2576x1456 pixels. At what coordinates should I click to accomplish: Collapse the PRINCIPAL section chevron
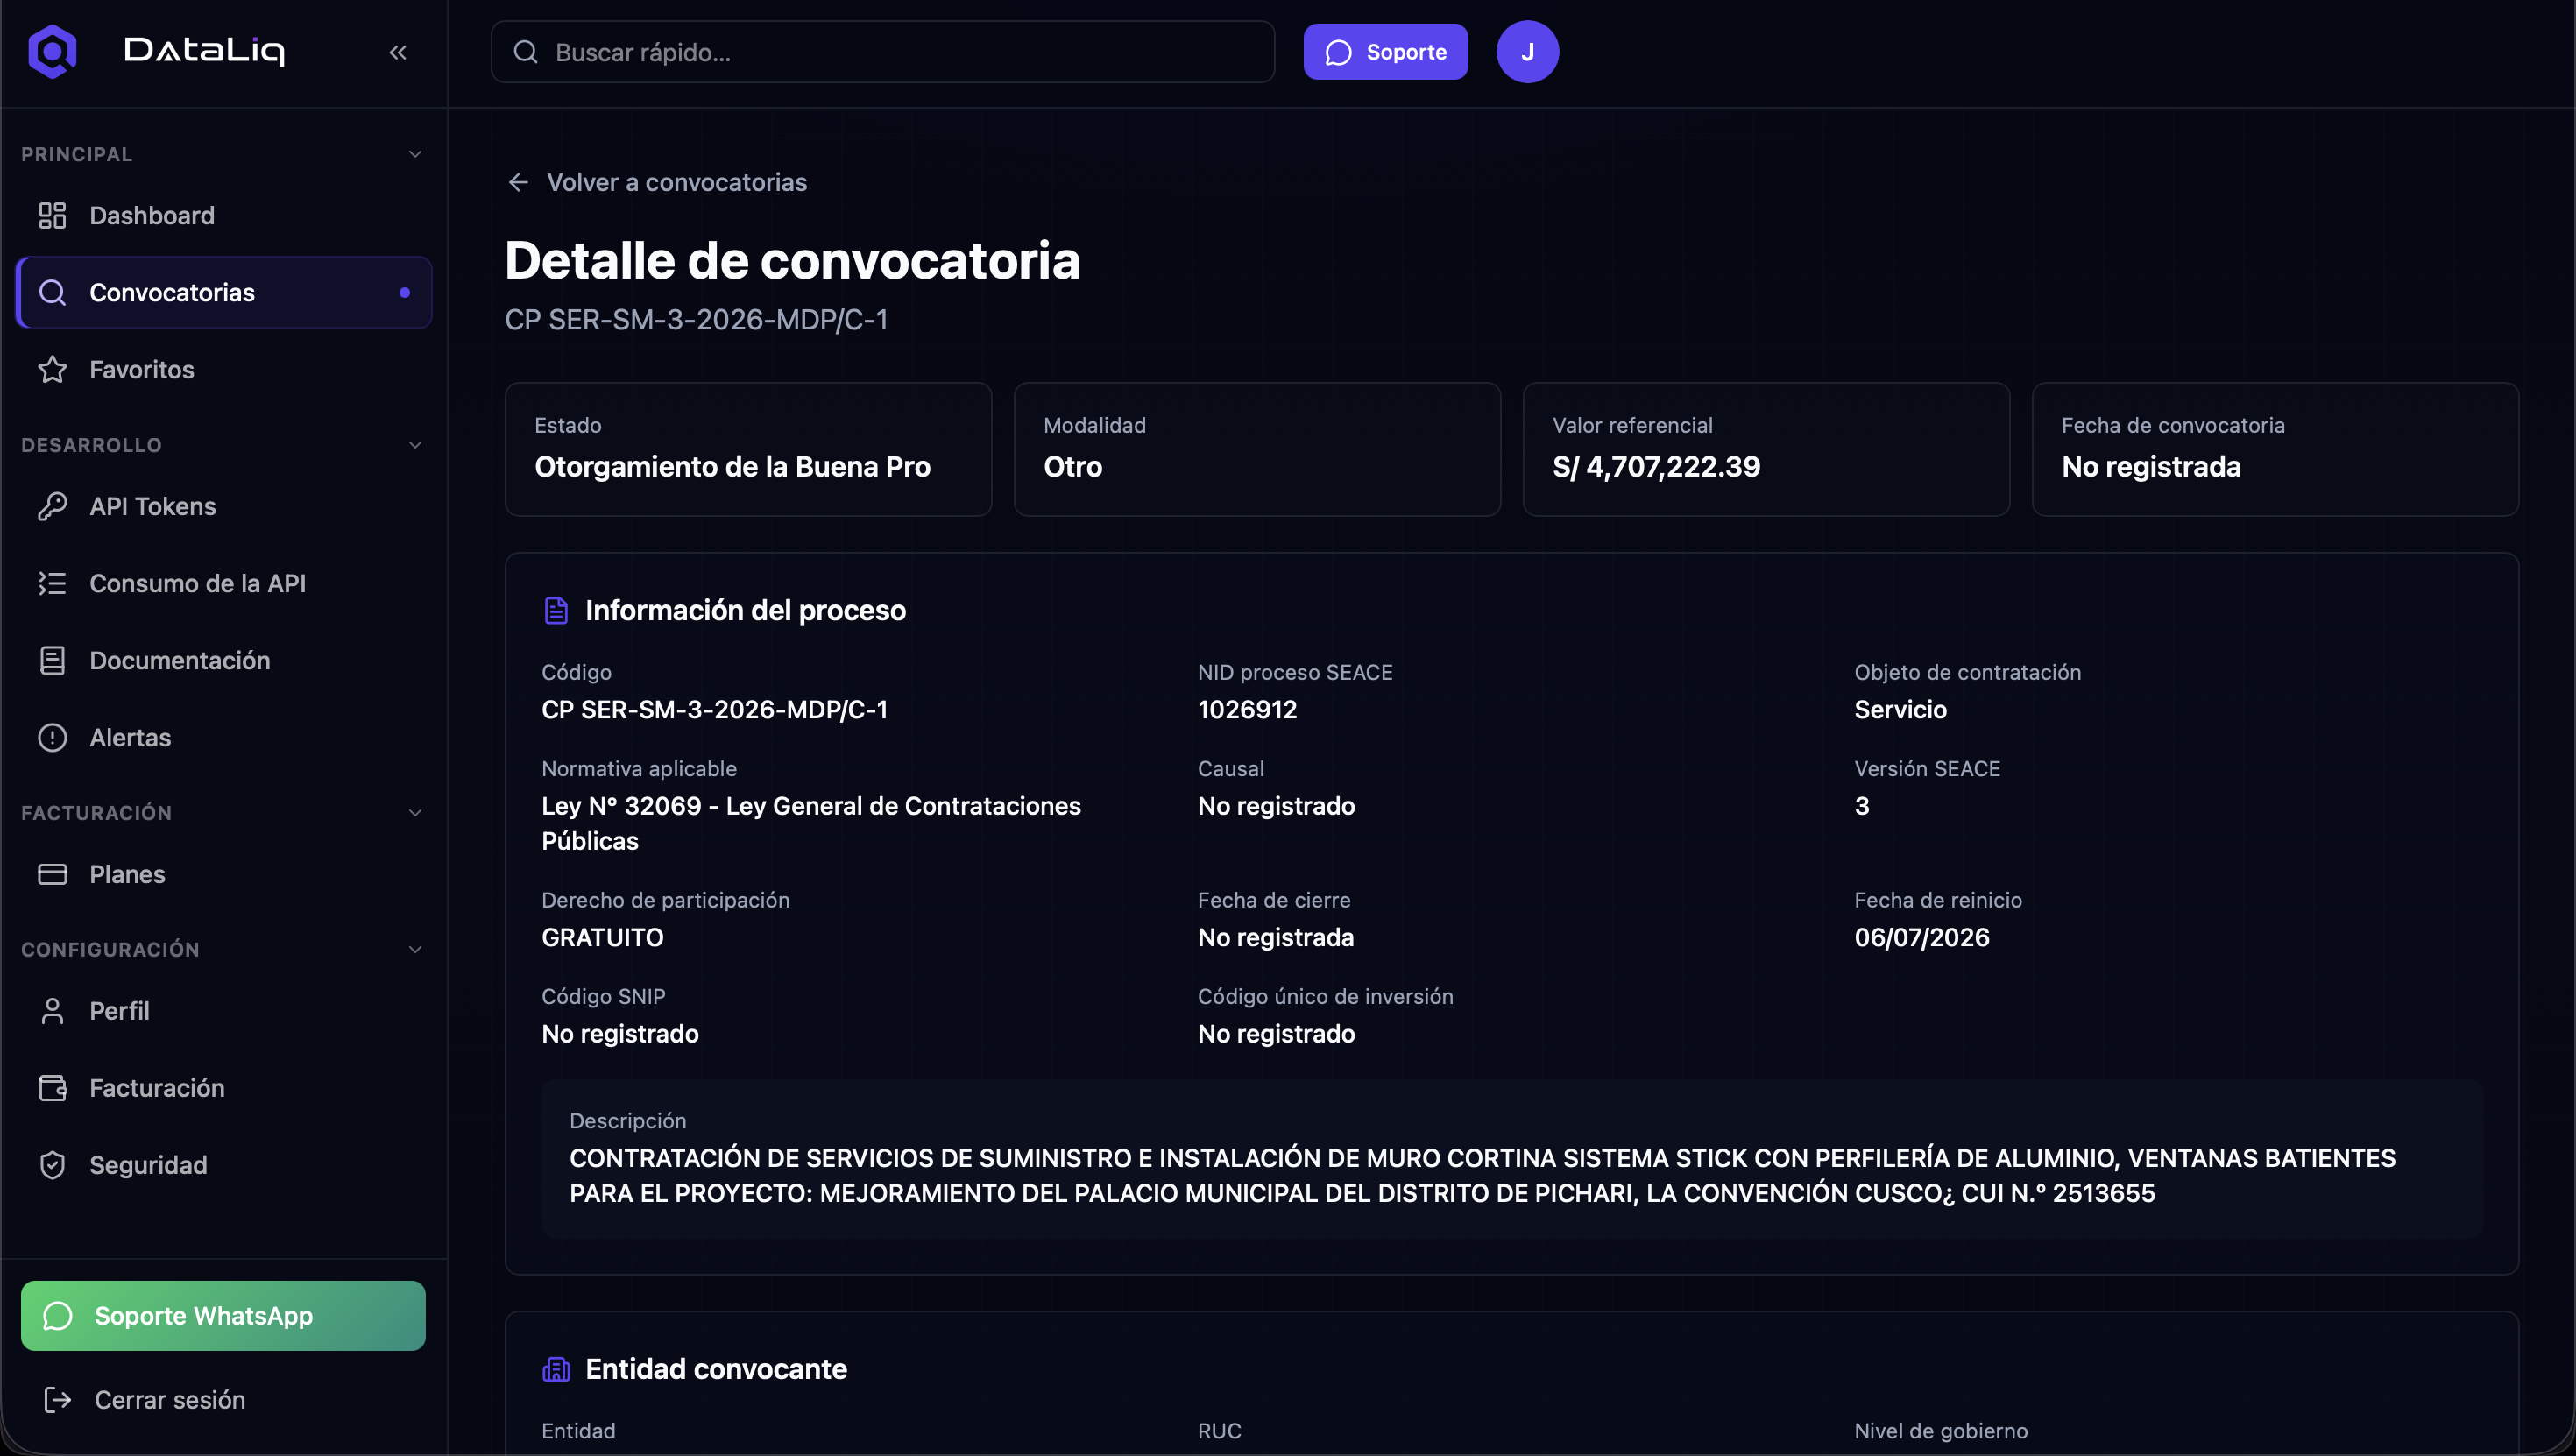tap(415, 154)
